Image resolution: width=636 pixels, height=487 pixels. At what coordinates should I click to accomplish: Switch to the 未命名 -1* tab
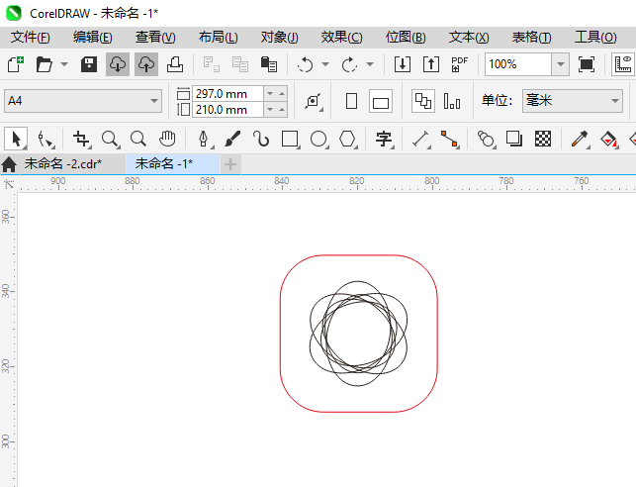(x=173, y=164)
